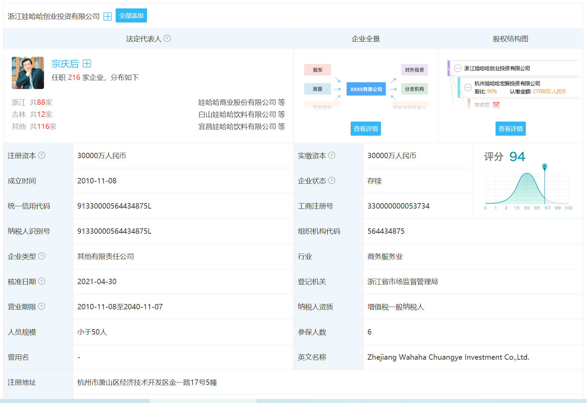Collapse the 浙江娃哈哈创业投资有限公司 node
Viewport: 587px width, 403px height.
coord(458,69)
